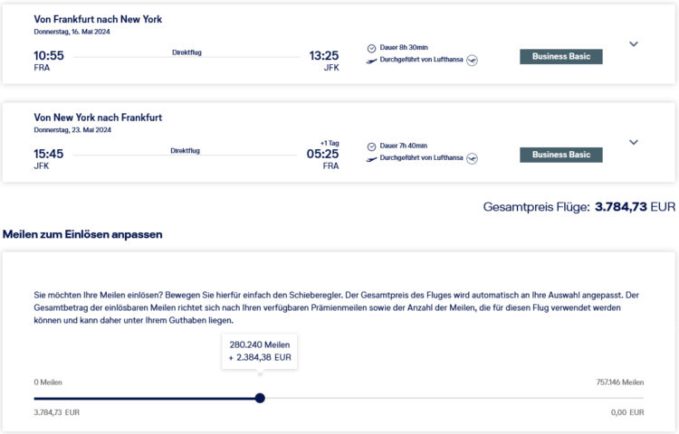The height and width of the screenshot is (434, 679).
Task: Click the 05:25 FRA arrival time
Action: pos(323,154)
